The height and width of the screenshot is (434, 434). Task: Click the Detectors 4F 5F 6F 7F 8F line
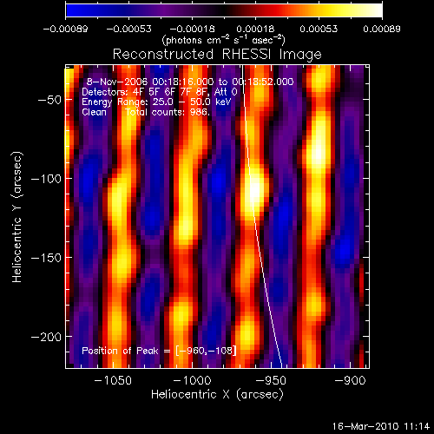[x=160, y=92]
